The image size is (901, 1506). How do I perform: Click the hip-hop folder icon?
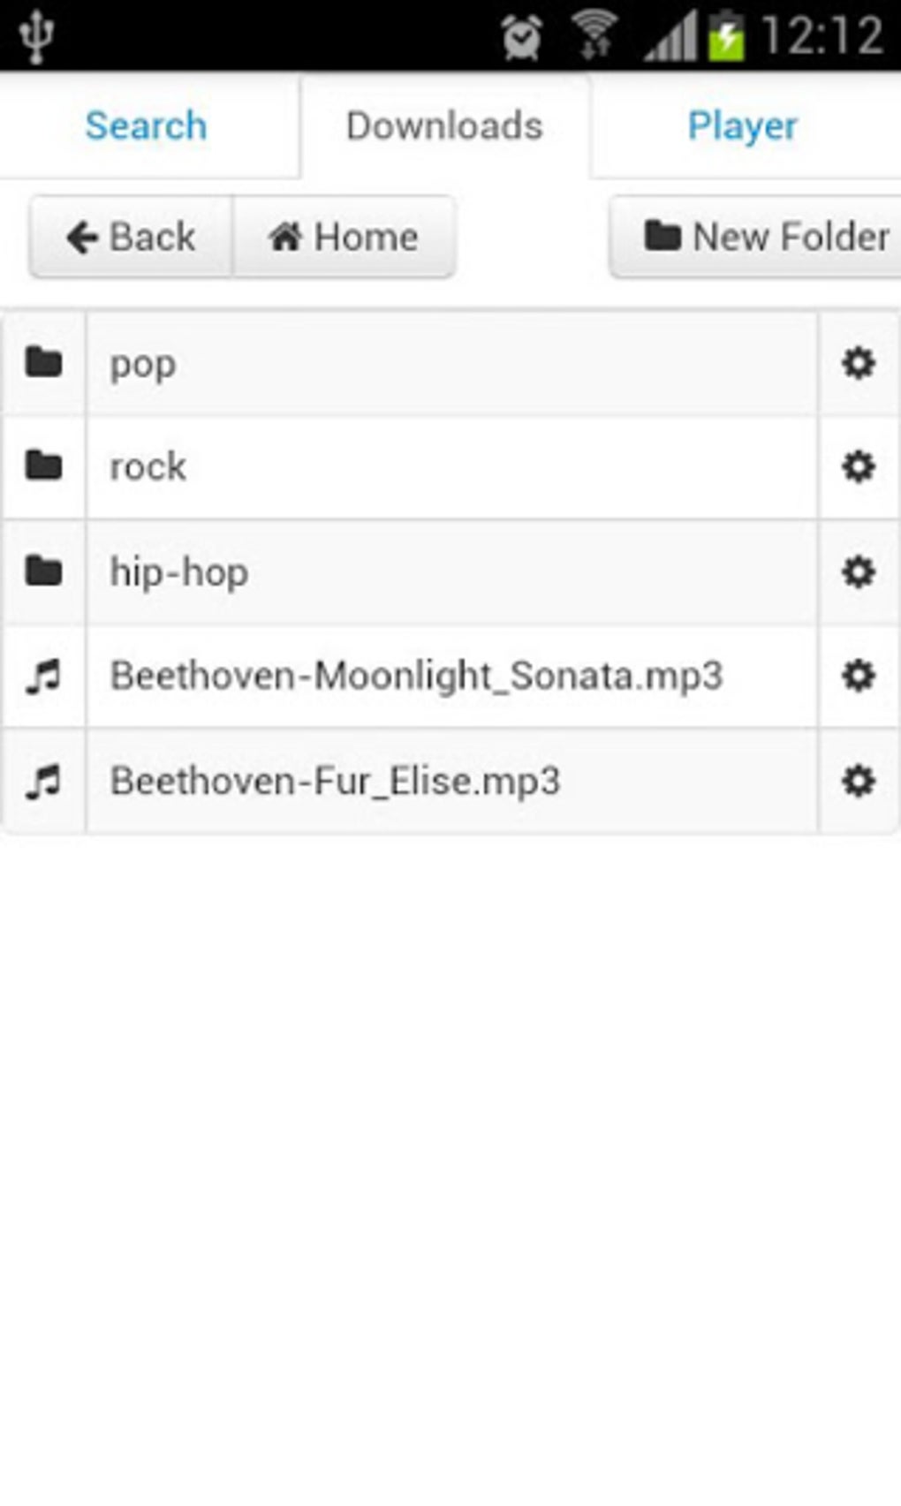[43, 571]
